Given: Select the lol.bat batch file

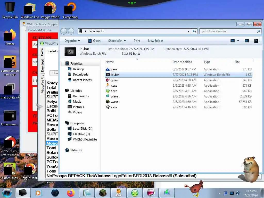Looking at the screenshot, I should [x=178, y=75].
